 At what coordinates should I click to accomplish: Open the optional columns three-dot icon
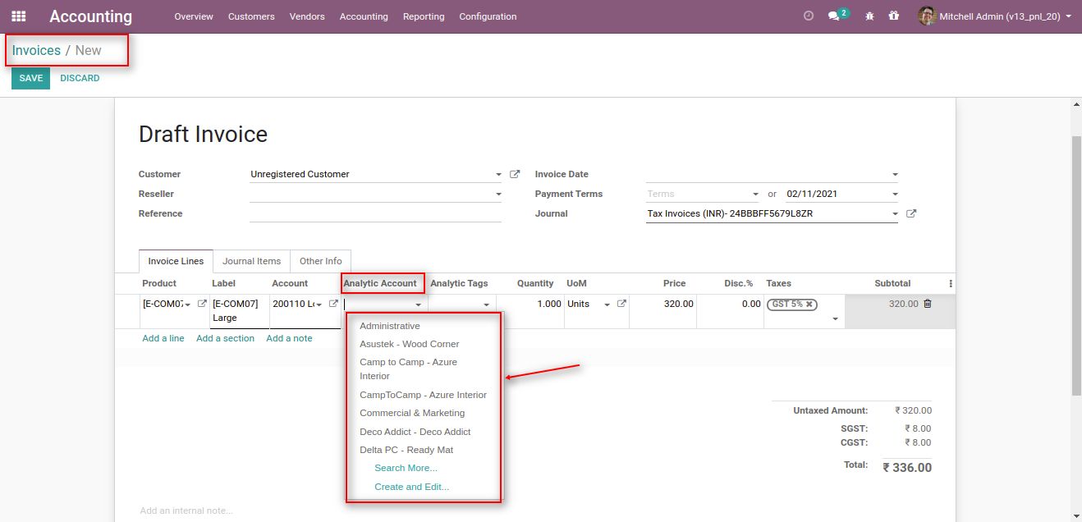coord(950,282)
